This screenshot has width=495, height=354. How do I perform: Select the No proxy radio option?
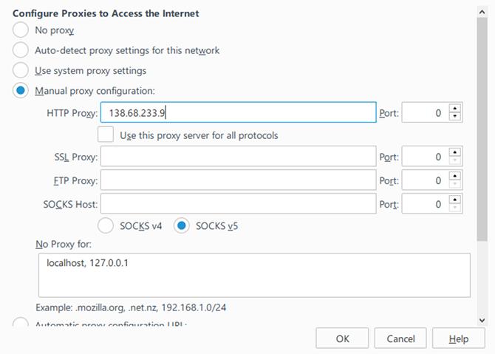(x=21, y=30)
